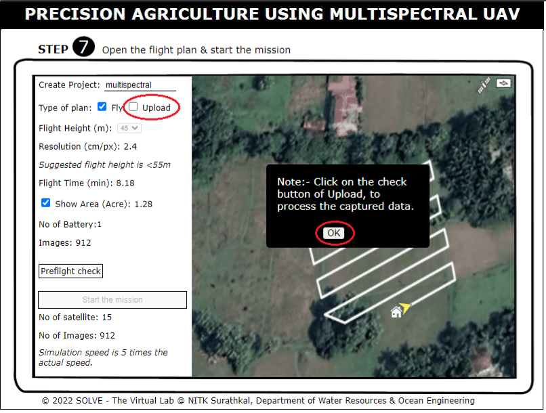Open the Flight Height dropdown
Screen dimensions: 546x413
coord(129,128)
